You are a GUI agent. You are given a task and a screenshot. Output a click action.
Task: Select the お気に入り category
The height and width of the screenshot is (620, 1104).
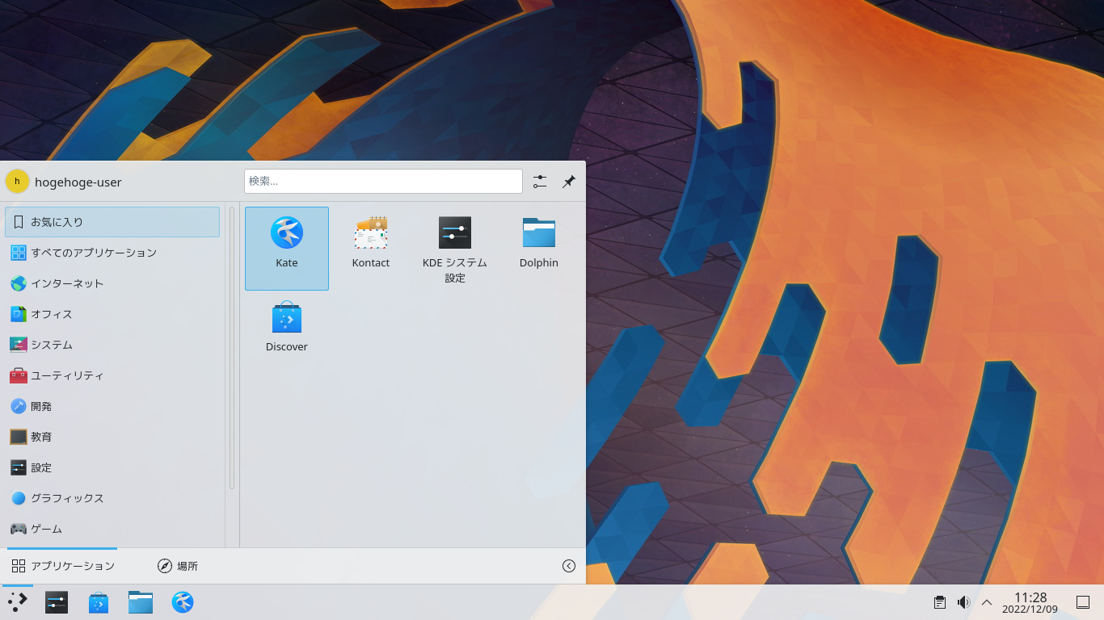tap(112, 222)
